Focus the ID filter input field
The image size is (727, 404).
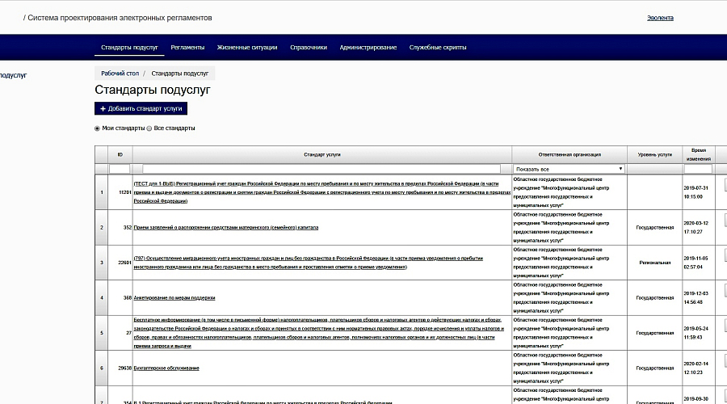pyautogui.click(x=120, y=169)
